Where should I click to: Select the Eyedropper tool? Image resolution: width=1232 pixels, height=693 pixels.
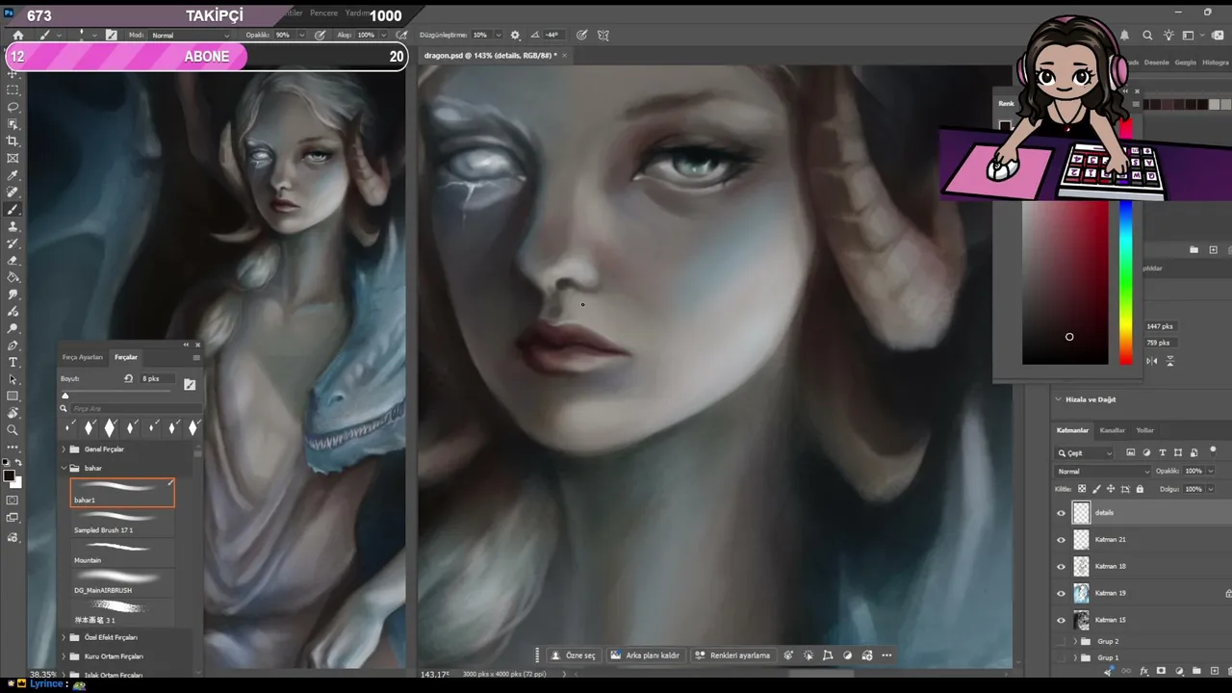pos(13,175)
